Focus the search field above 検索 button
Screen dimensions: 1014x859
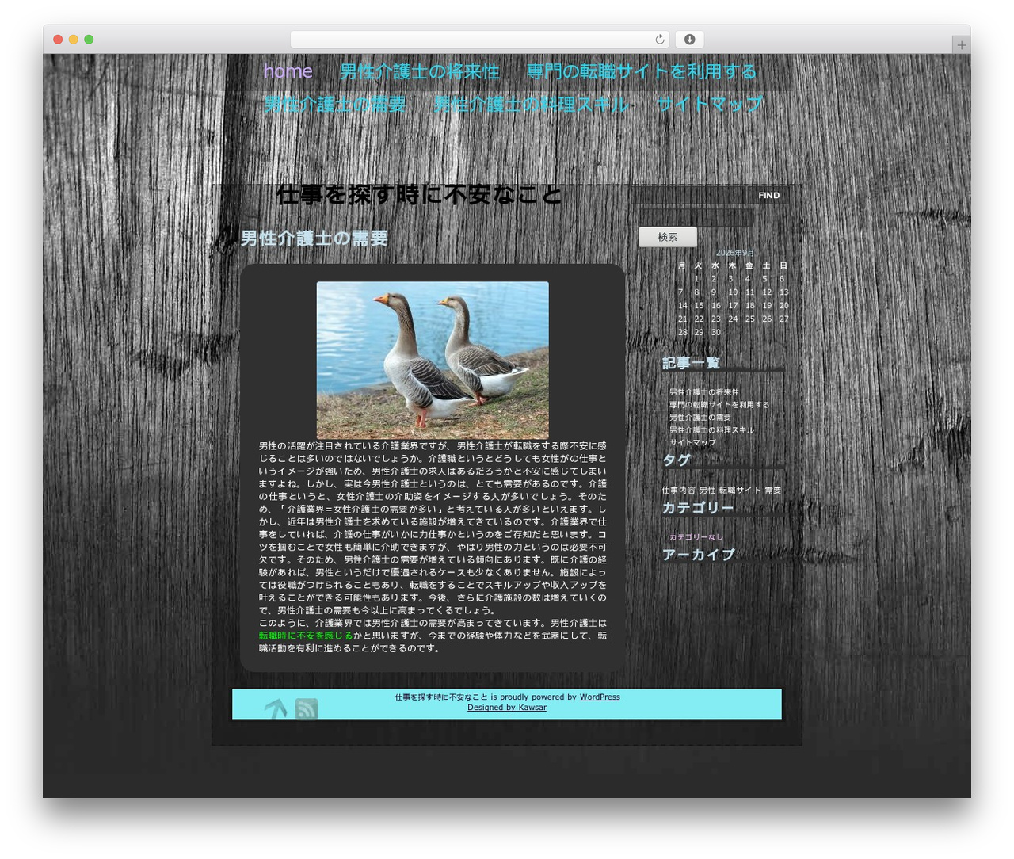click(696, 217)
